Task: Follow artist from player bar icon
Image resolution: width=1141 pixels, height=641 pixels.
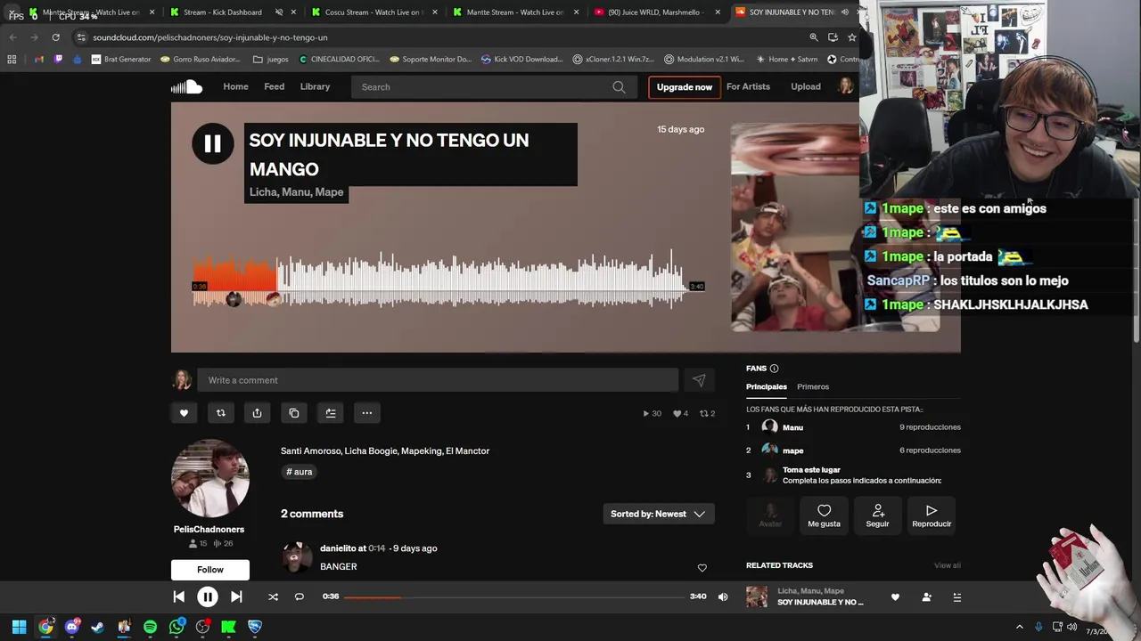Action: [926, 597]
